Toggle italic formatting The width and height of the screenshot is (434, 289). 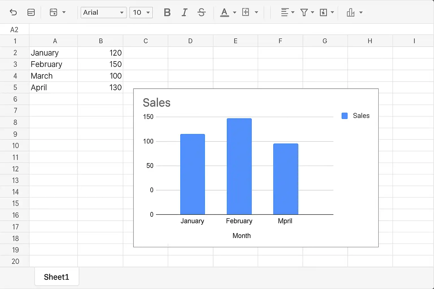pyautogui.click(x=185, y=12)
